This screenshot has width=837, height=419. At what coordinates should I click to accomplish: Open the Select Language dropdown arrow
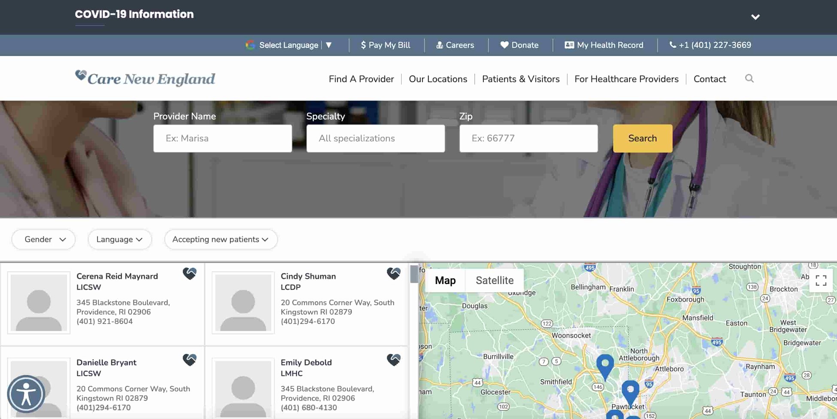[x=329, y=45]
